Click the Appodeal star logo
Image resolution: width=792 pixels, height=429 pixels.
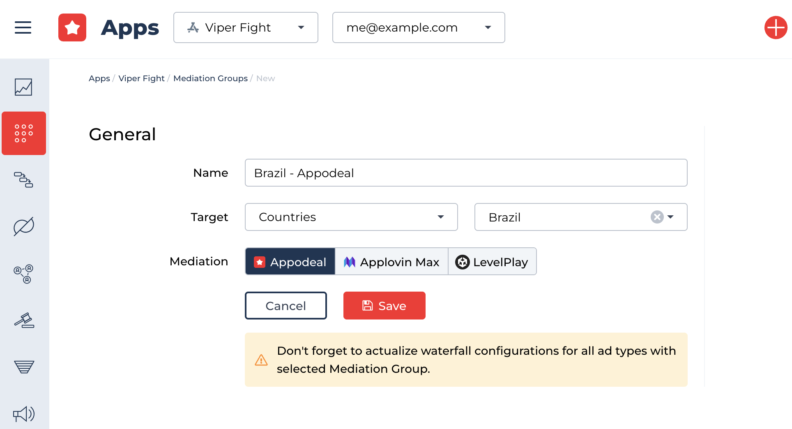coord(72,27)
